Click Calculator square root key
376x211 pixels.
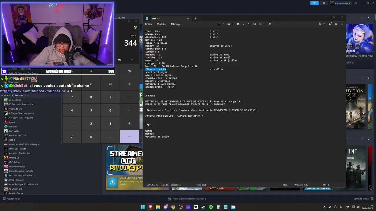pyautogui.click(x=110, y=84)
